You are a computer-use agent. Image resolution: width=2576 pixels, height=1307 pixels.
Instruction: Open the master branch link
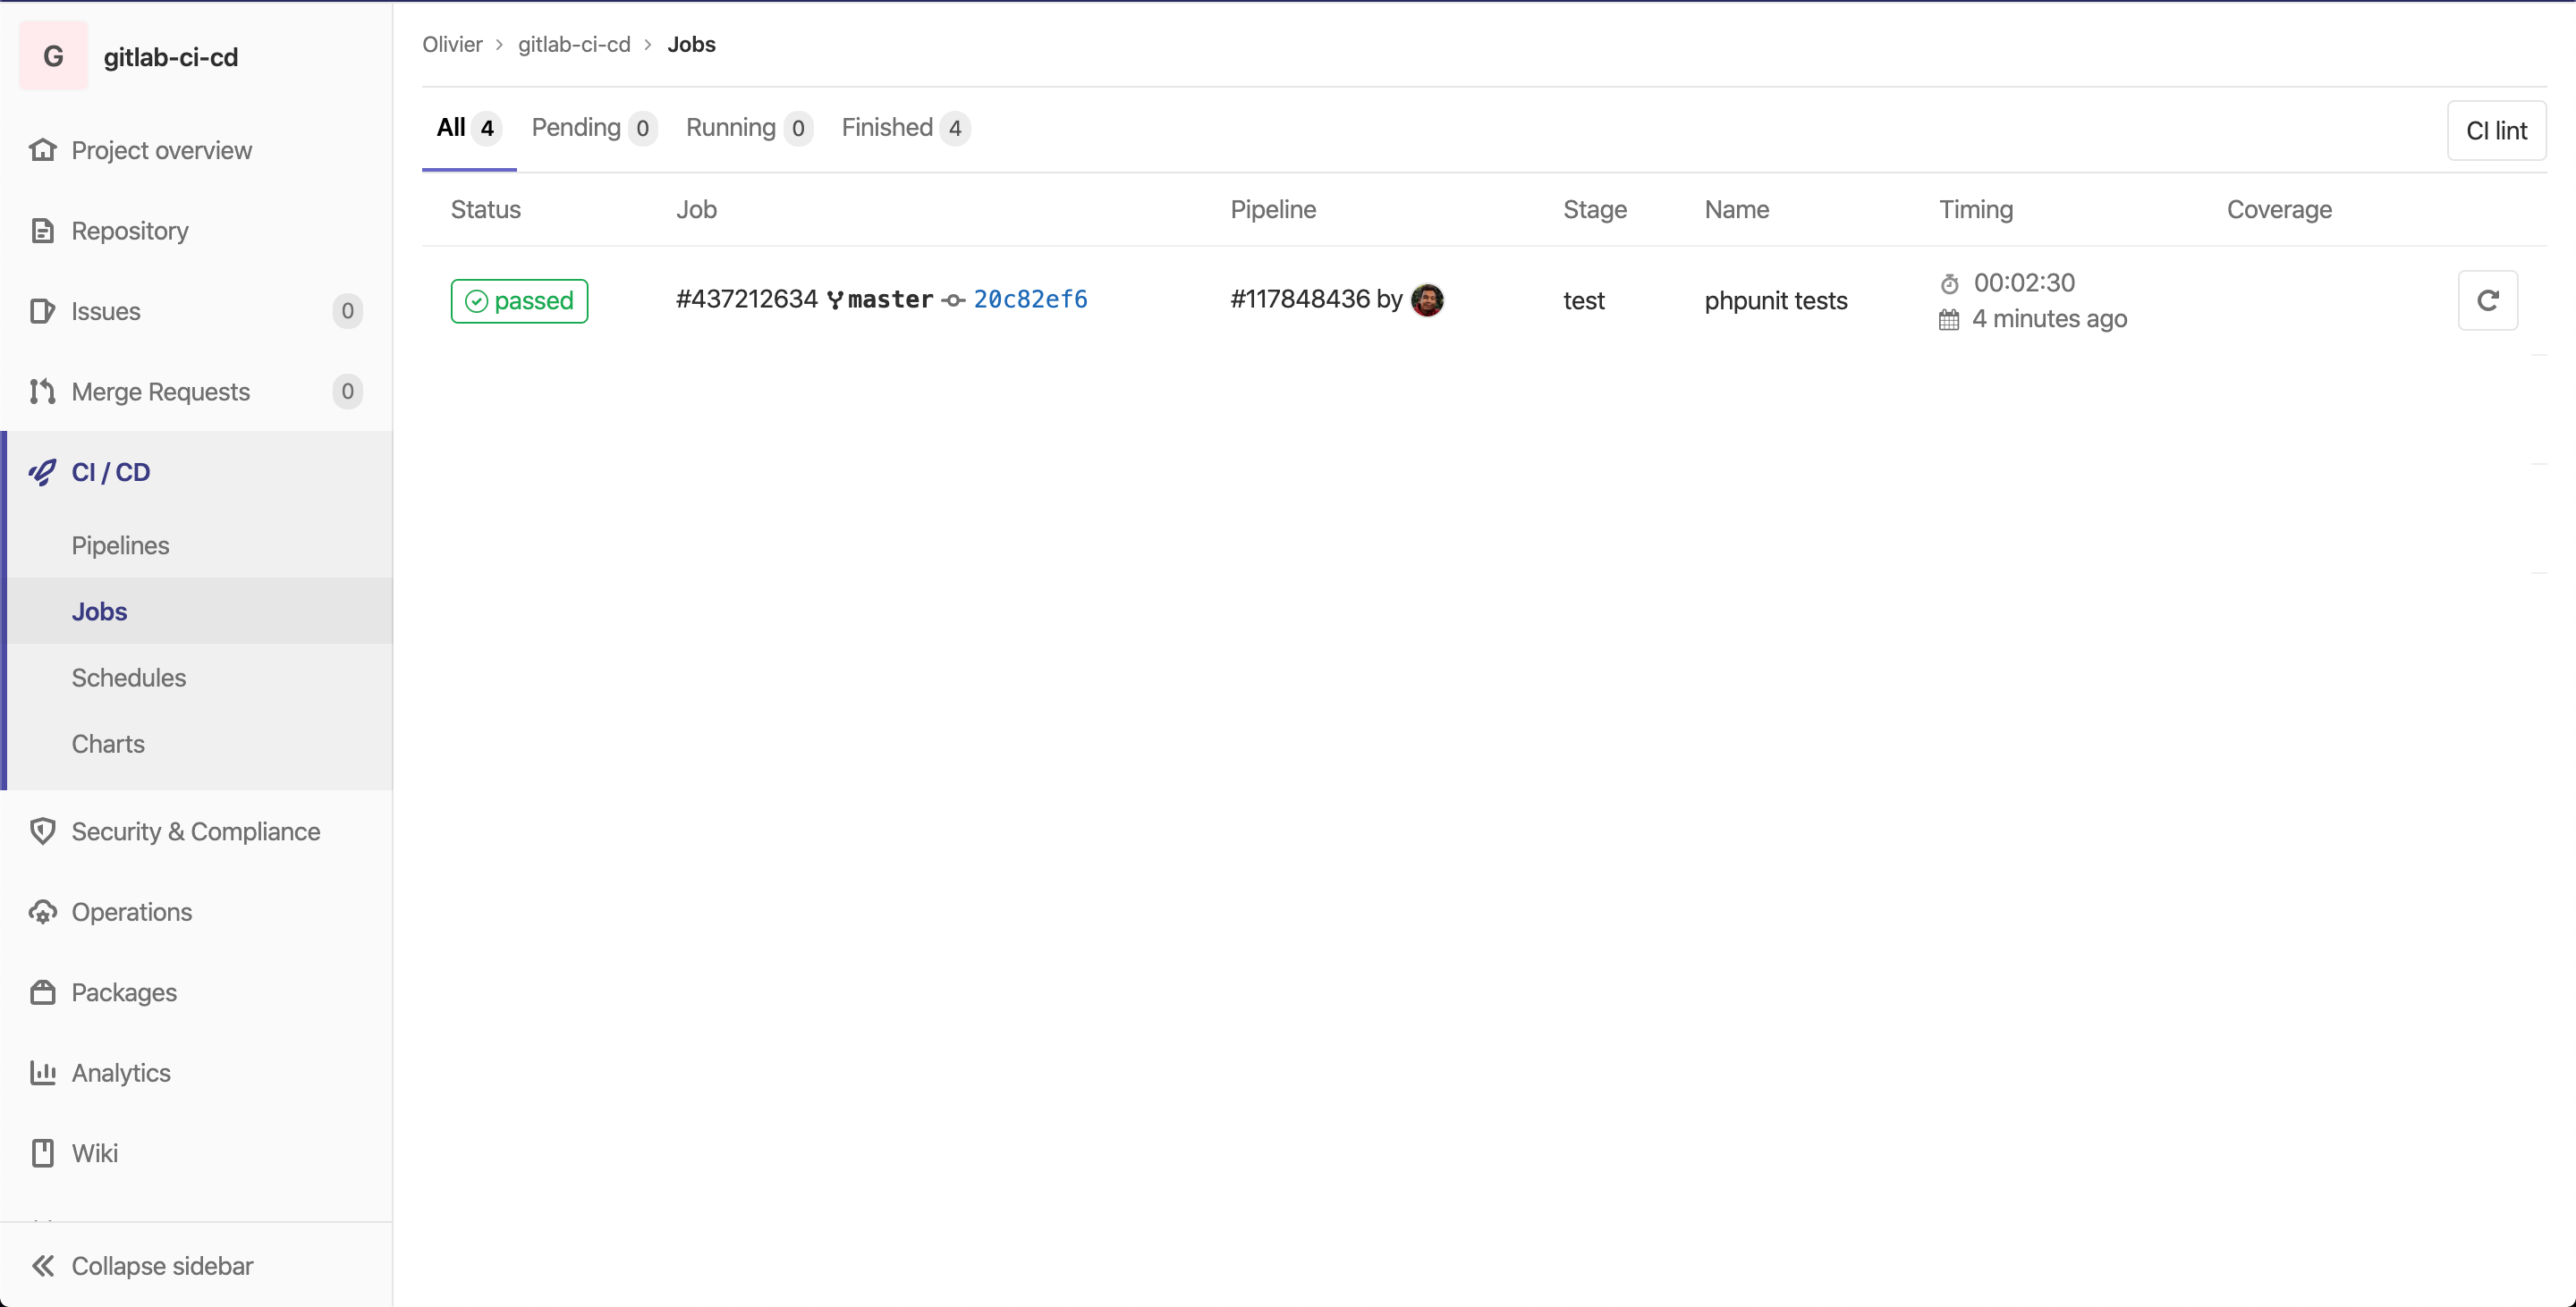(890, 299)
